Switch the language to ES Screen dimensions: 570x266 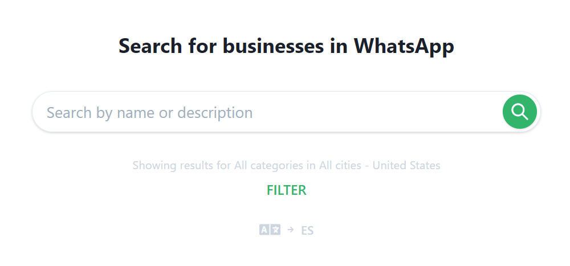[x=307, y=230]
